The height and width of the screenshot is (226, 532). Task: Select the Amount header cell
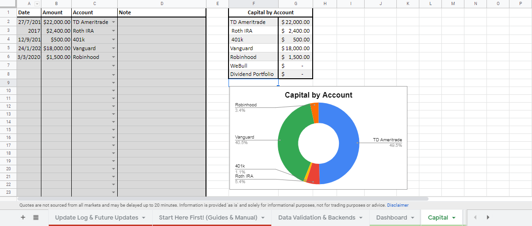56,12
